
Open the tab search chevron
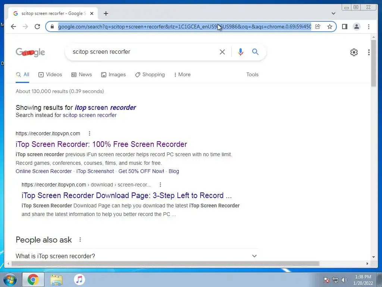(x=333, y=13)
